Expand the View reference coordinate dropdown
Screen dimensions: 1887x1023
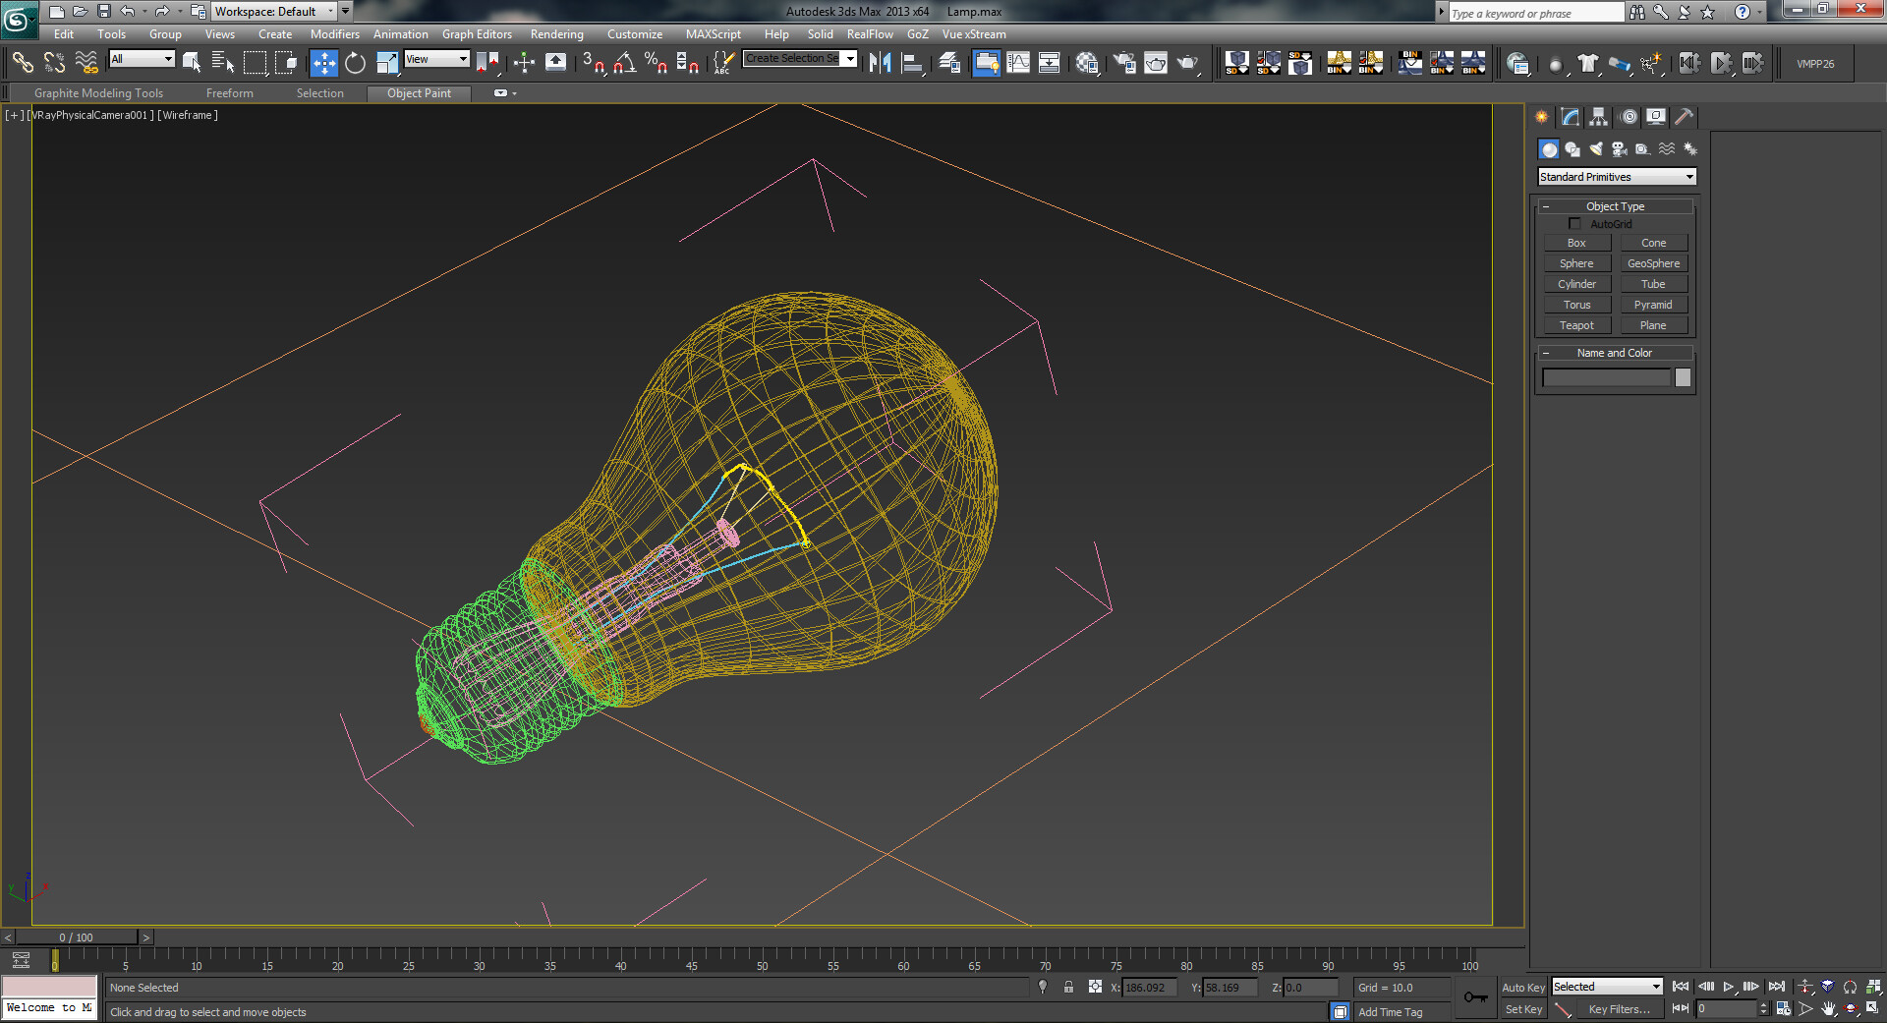437,59
